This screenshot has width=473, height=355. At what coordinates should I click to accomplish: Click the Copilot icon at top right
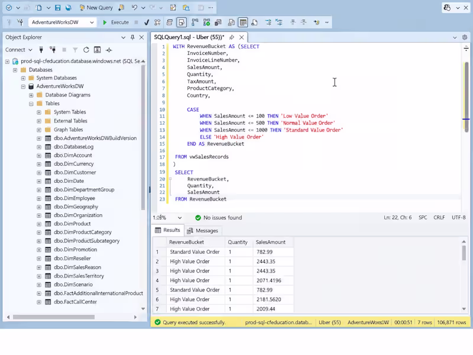[x=448, y=8]
